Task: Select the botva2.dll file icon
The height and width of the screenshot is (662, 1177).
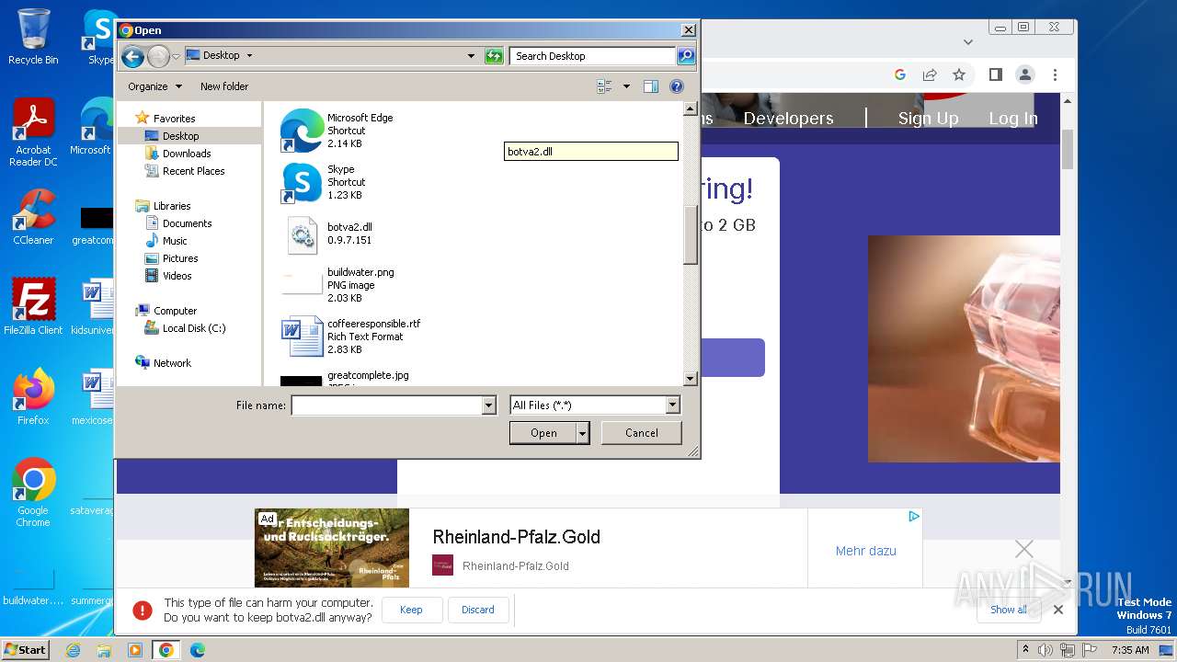Action: (302, 234)
